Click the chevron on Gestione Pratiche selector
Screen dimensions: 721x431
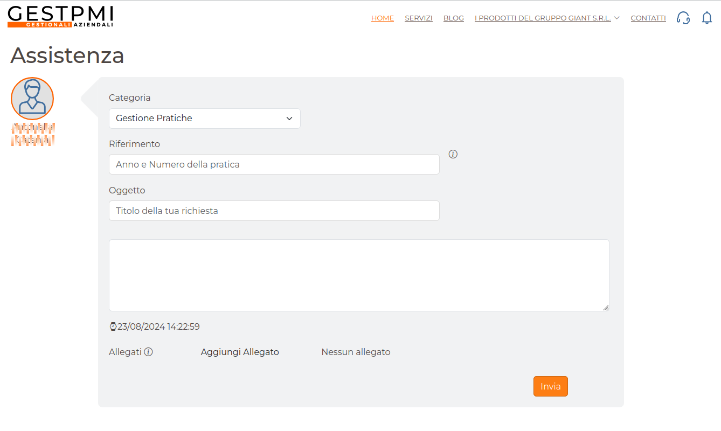(289, 118)
